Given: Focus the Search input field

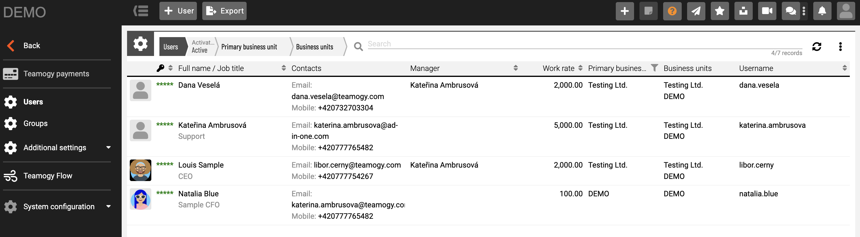Looking at the screenshot, I should pos(584,44).
